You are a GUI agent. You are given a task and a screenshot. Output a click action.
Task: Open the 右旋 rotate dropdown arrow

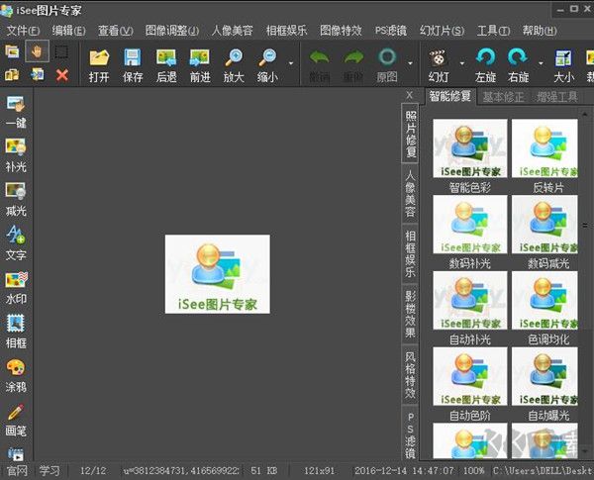540,61
